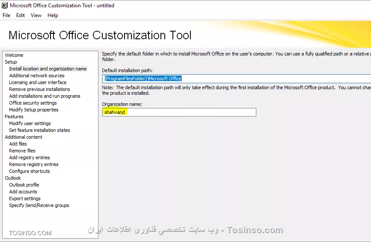
Task: Click the Organization name field containing shahvand
Action: [x=179, y=112]
